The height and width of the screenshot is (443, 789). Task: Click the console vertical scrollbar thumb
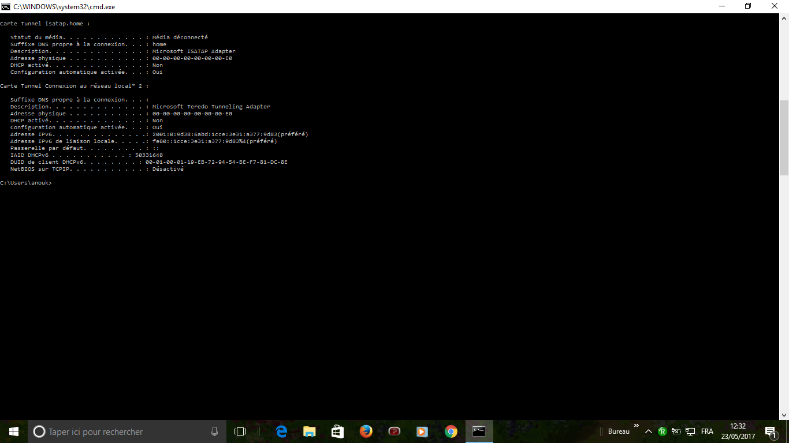[784, 137]
